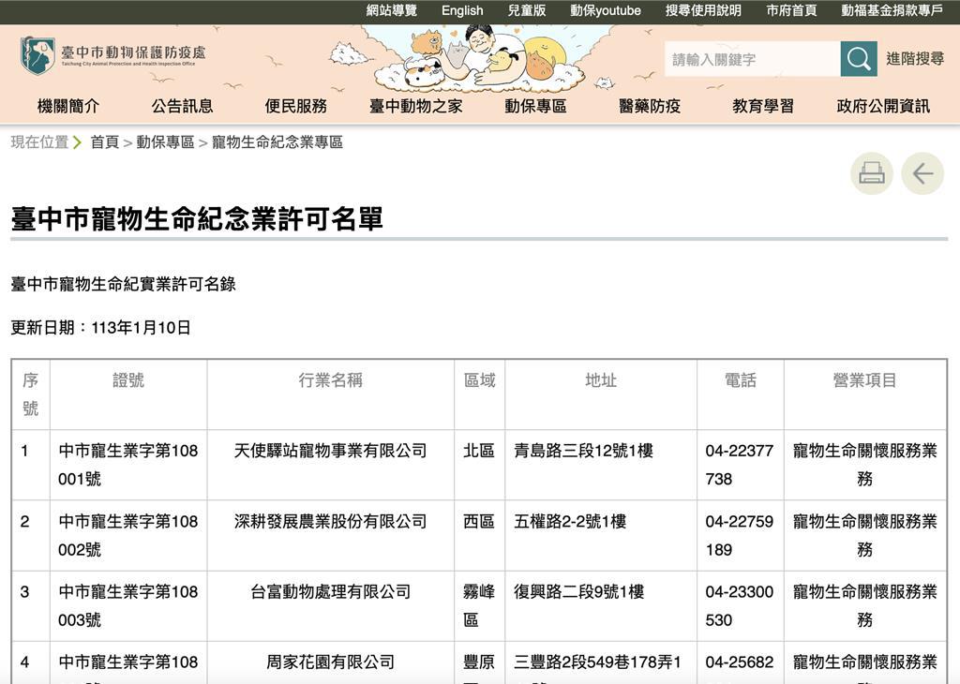Click the back arrow icon
The height and width of the screenshot is (684, 960).
(x=922, y=173)
